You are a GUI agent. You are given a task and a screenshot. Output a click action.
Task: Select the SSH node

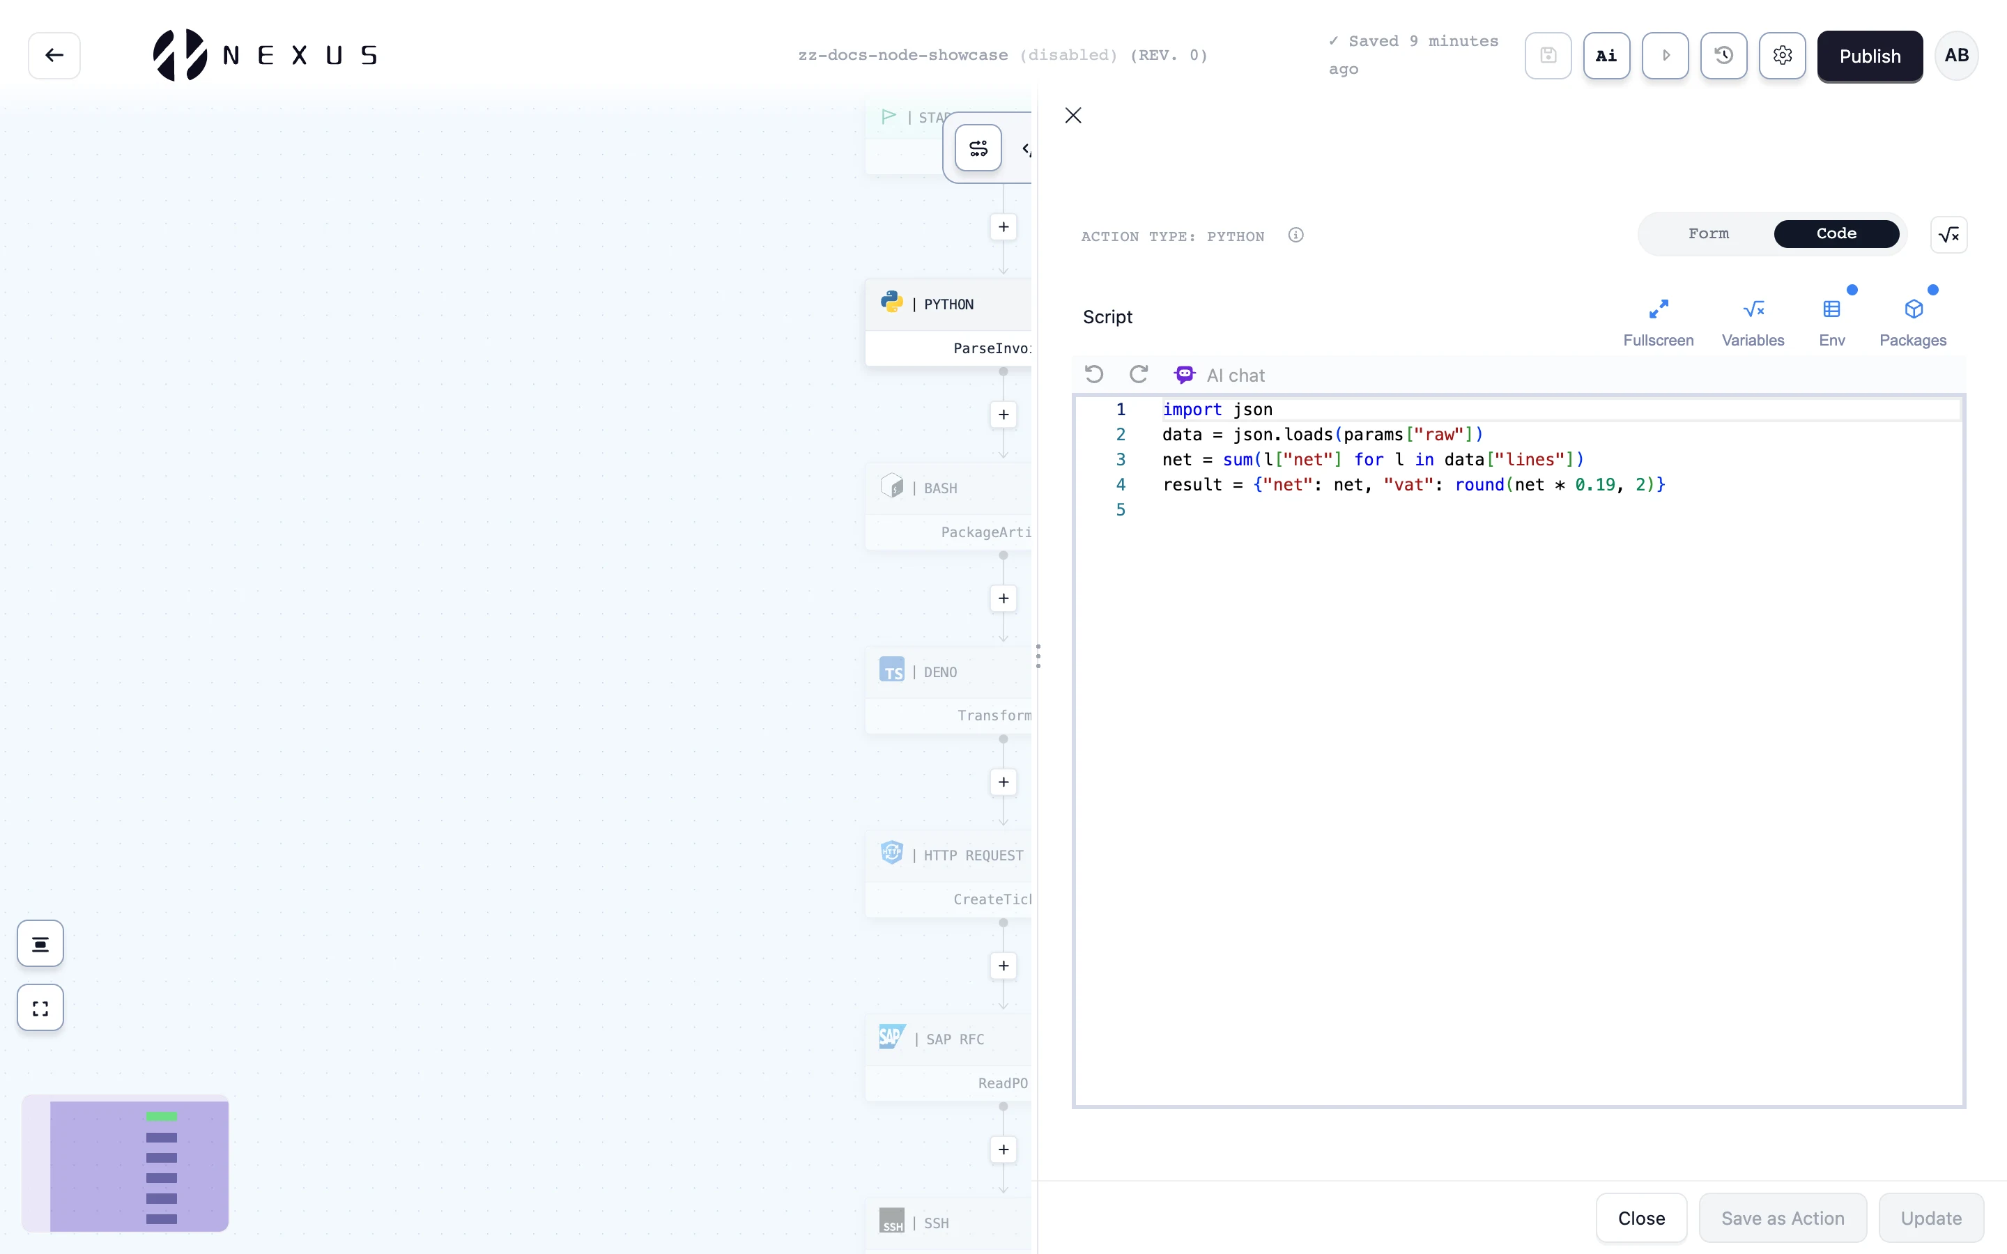[x=948, y=1225]
